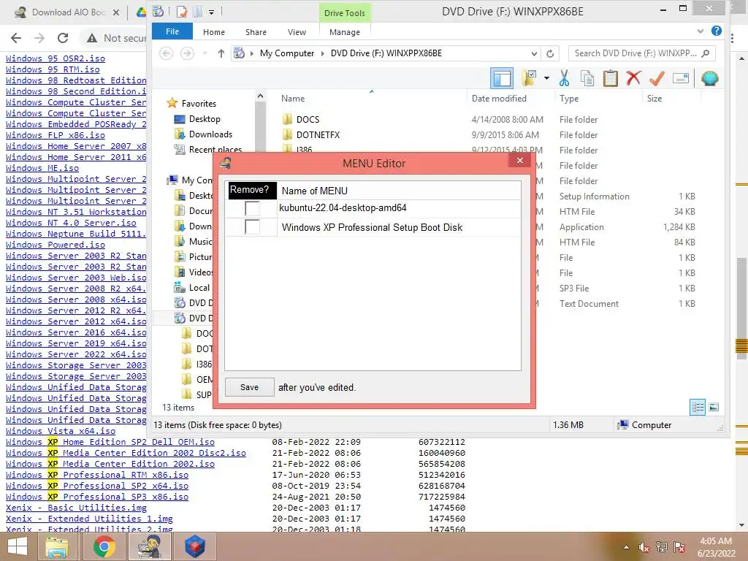Open recent locations dropdown arrow
This screenshot has width=748, height=561.
(x=205, y=53)
